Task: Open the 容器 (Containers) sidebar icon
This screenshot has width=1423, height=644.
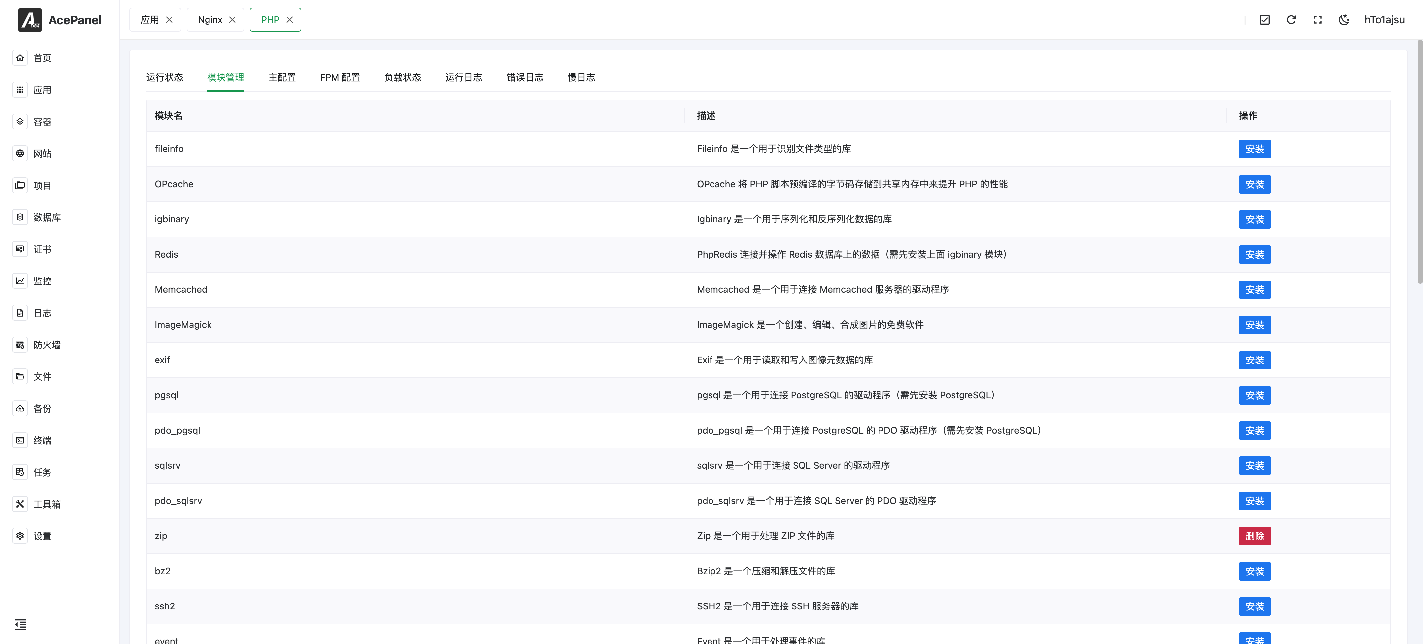Action: click(x=20, y=121)
